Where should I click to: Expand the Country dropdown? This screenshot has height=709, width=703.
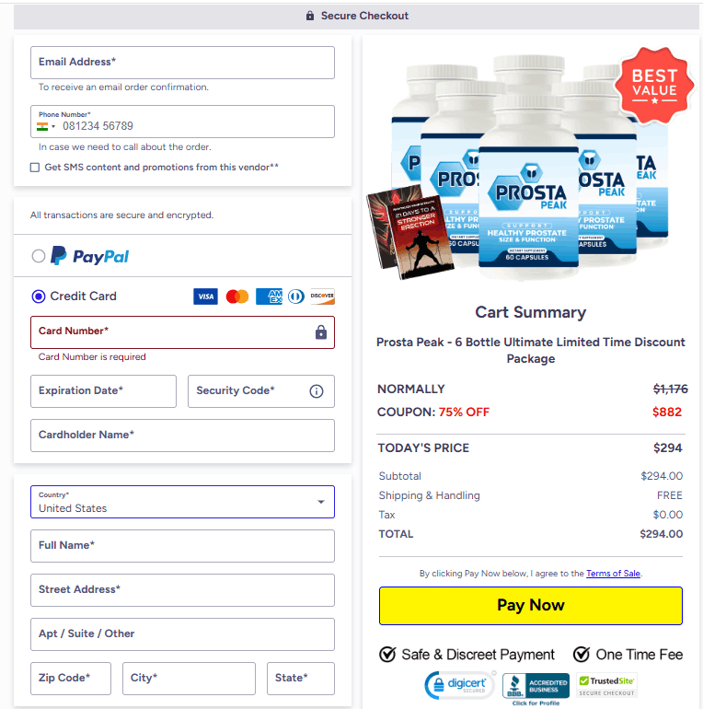point(182,502)
